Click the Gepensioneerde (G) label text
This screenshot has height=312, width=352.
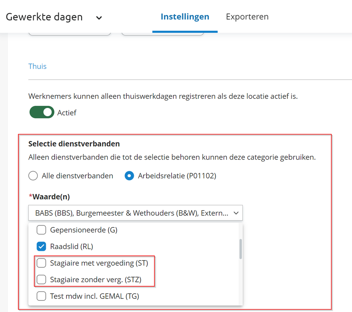(84, 230)
